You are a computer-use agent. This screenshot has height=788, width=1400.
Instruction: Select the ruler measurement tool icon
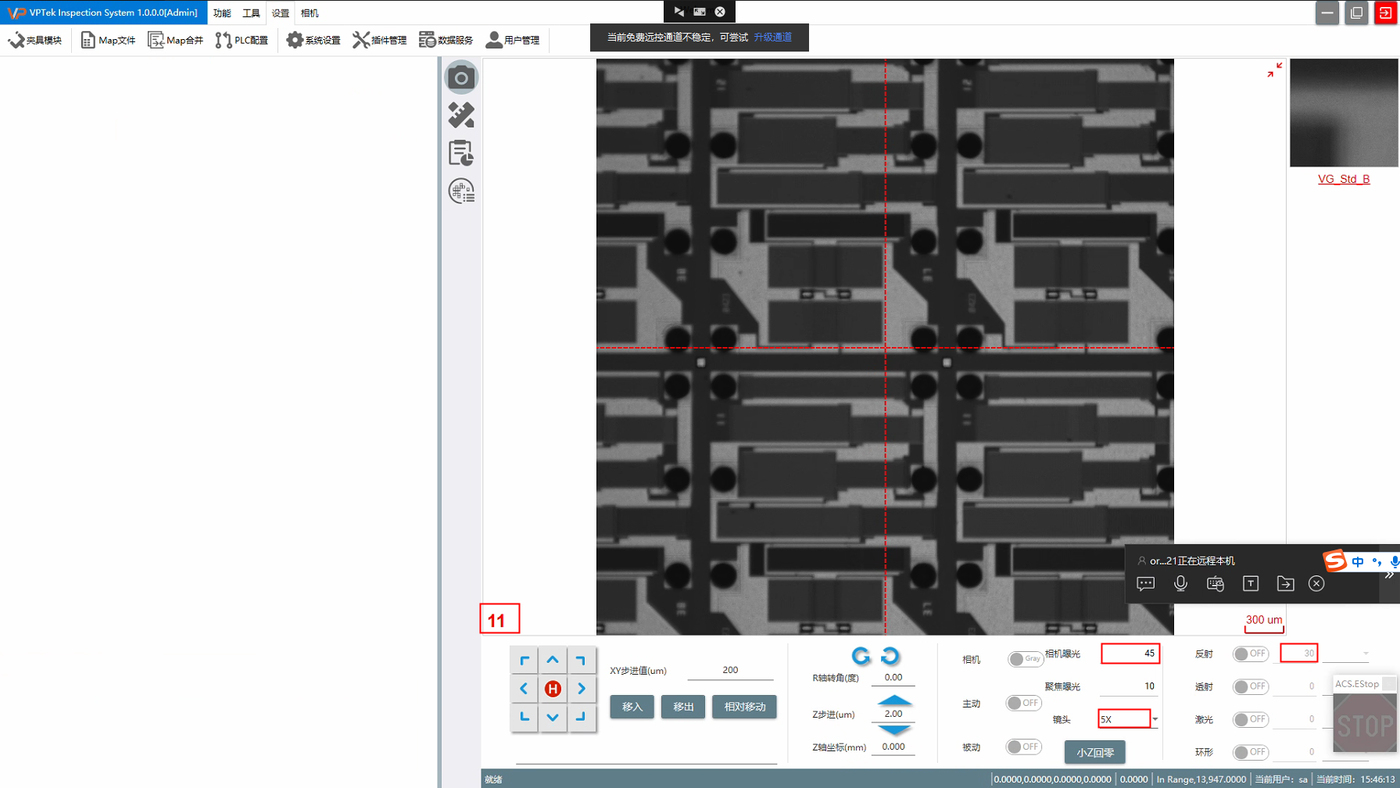461,116
